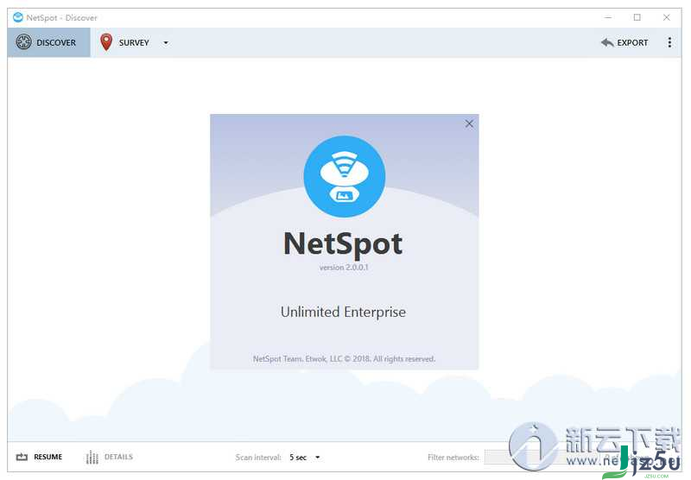
Task: Open the three-dot more options menu
Action: point(669,42)
